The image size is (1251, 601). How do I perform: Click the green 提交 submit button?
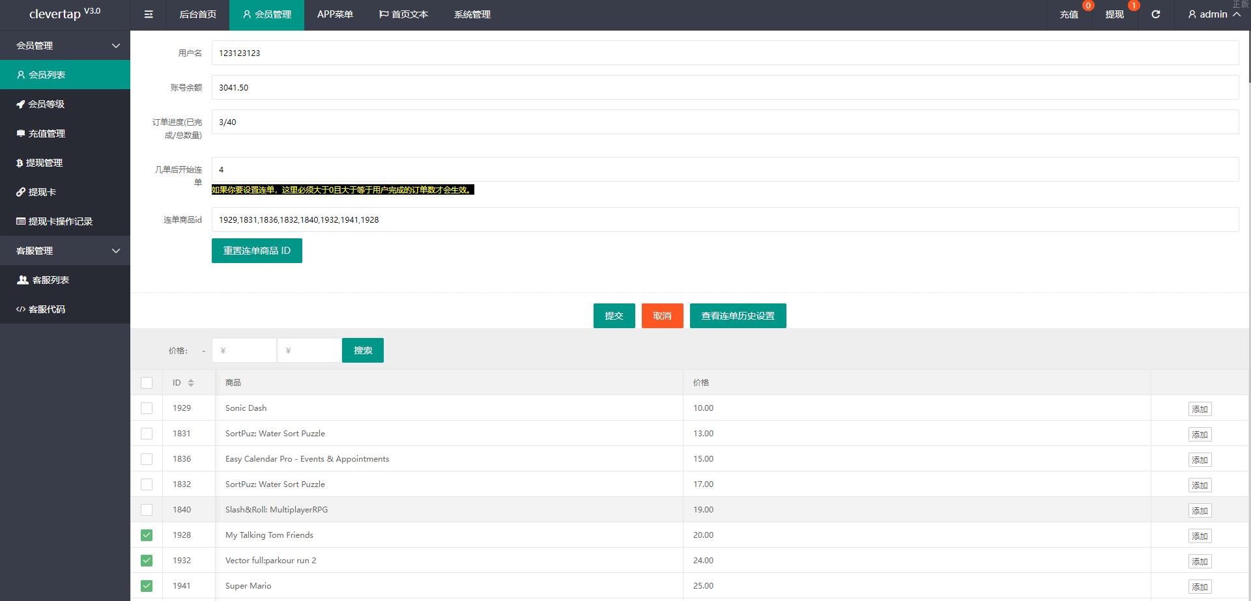[x=614, y=316]
